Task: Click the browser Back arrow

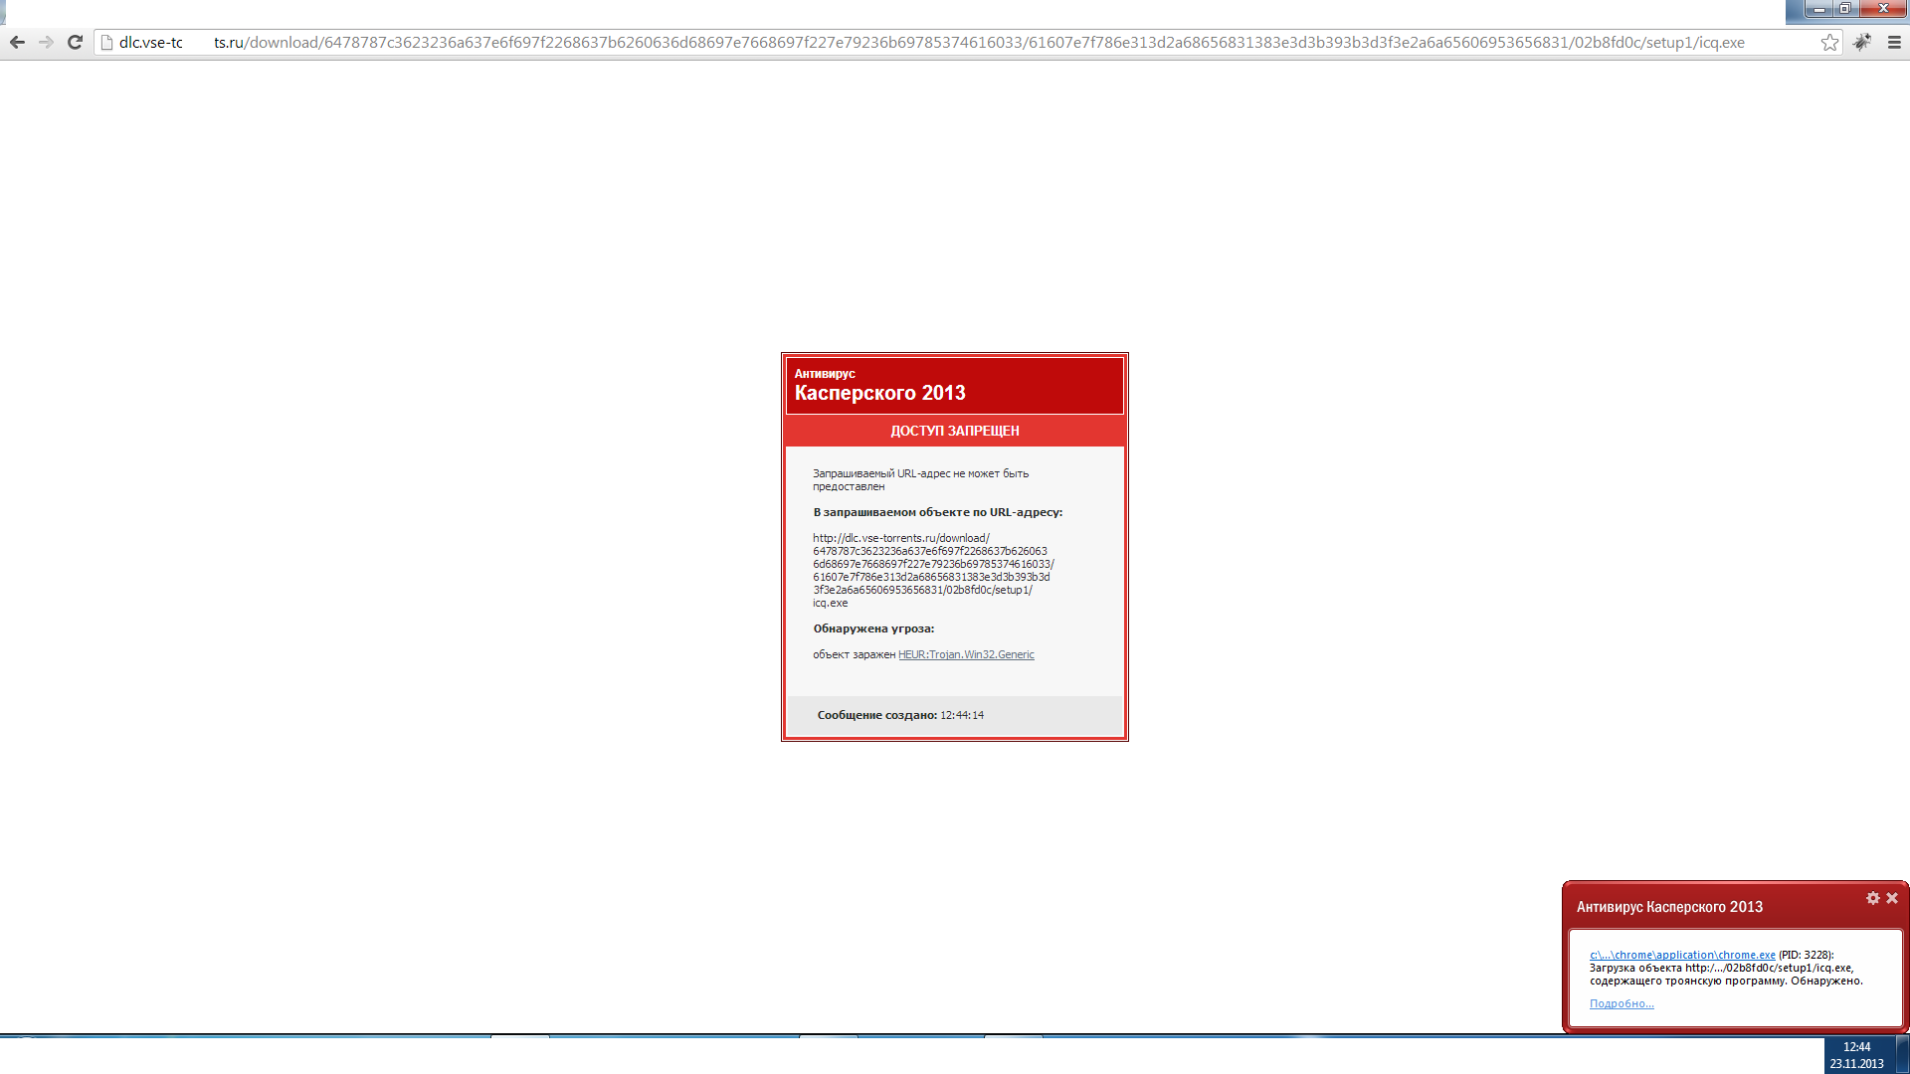Action: pos(17,43)
